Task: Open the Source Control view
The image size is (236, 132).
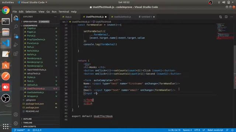Action: click(x=15, y=36)
